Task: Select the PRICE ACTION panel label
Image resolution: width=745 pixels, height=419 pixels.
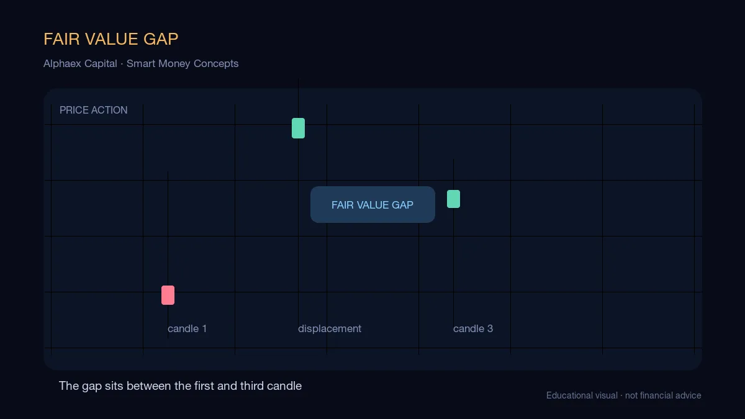Action: (x=94, y=110)
